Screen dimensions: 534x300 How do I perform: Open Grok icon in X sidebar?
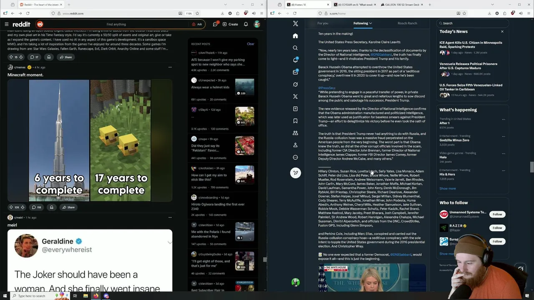[295, 84]
